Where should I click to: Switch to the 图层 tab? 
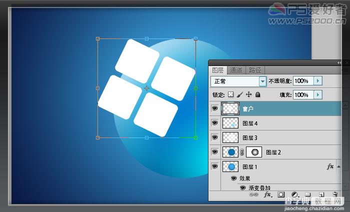coord(218,70)
